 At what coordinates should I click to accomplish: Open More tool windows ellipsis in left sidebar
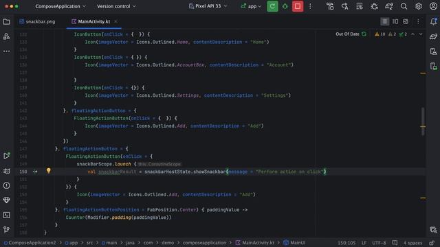tap(6, 51)
